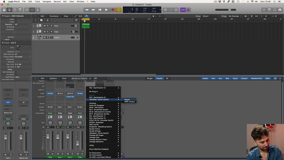
Task: Start playback with Play button
Action: 106,10
